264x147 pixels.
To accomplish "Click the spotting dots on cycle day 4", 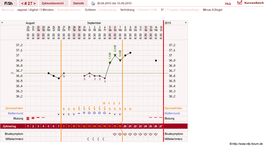I will tap(43, 117).
